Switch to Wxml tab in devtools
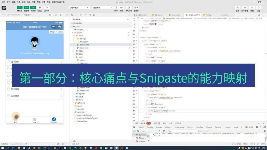 click(x=141, y=127)
